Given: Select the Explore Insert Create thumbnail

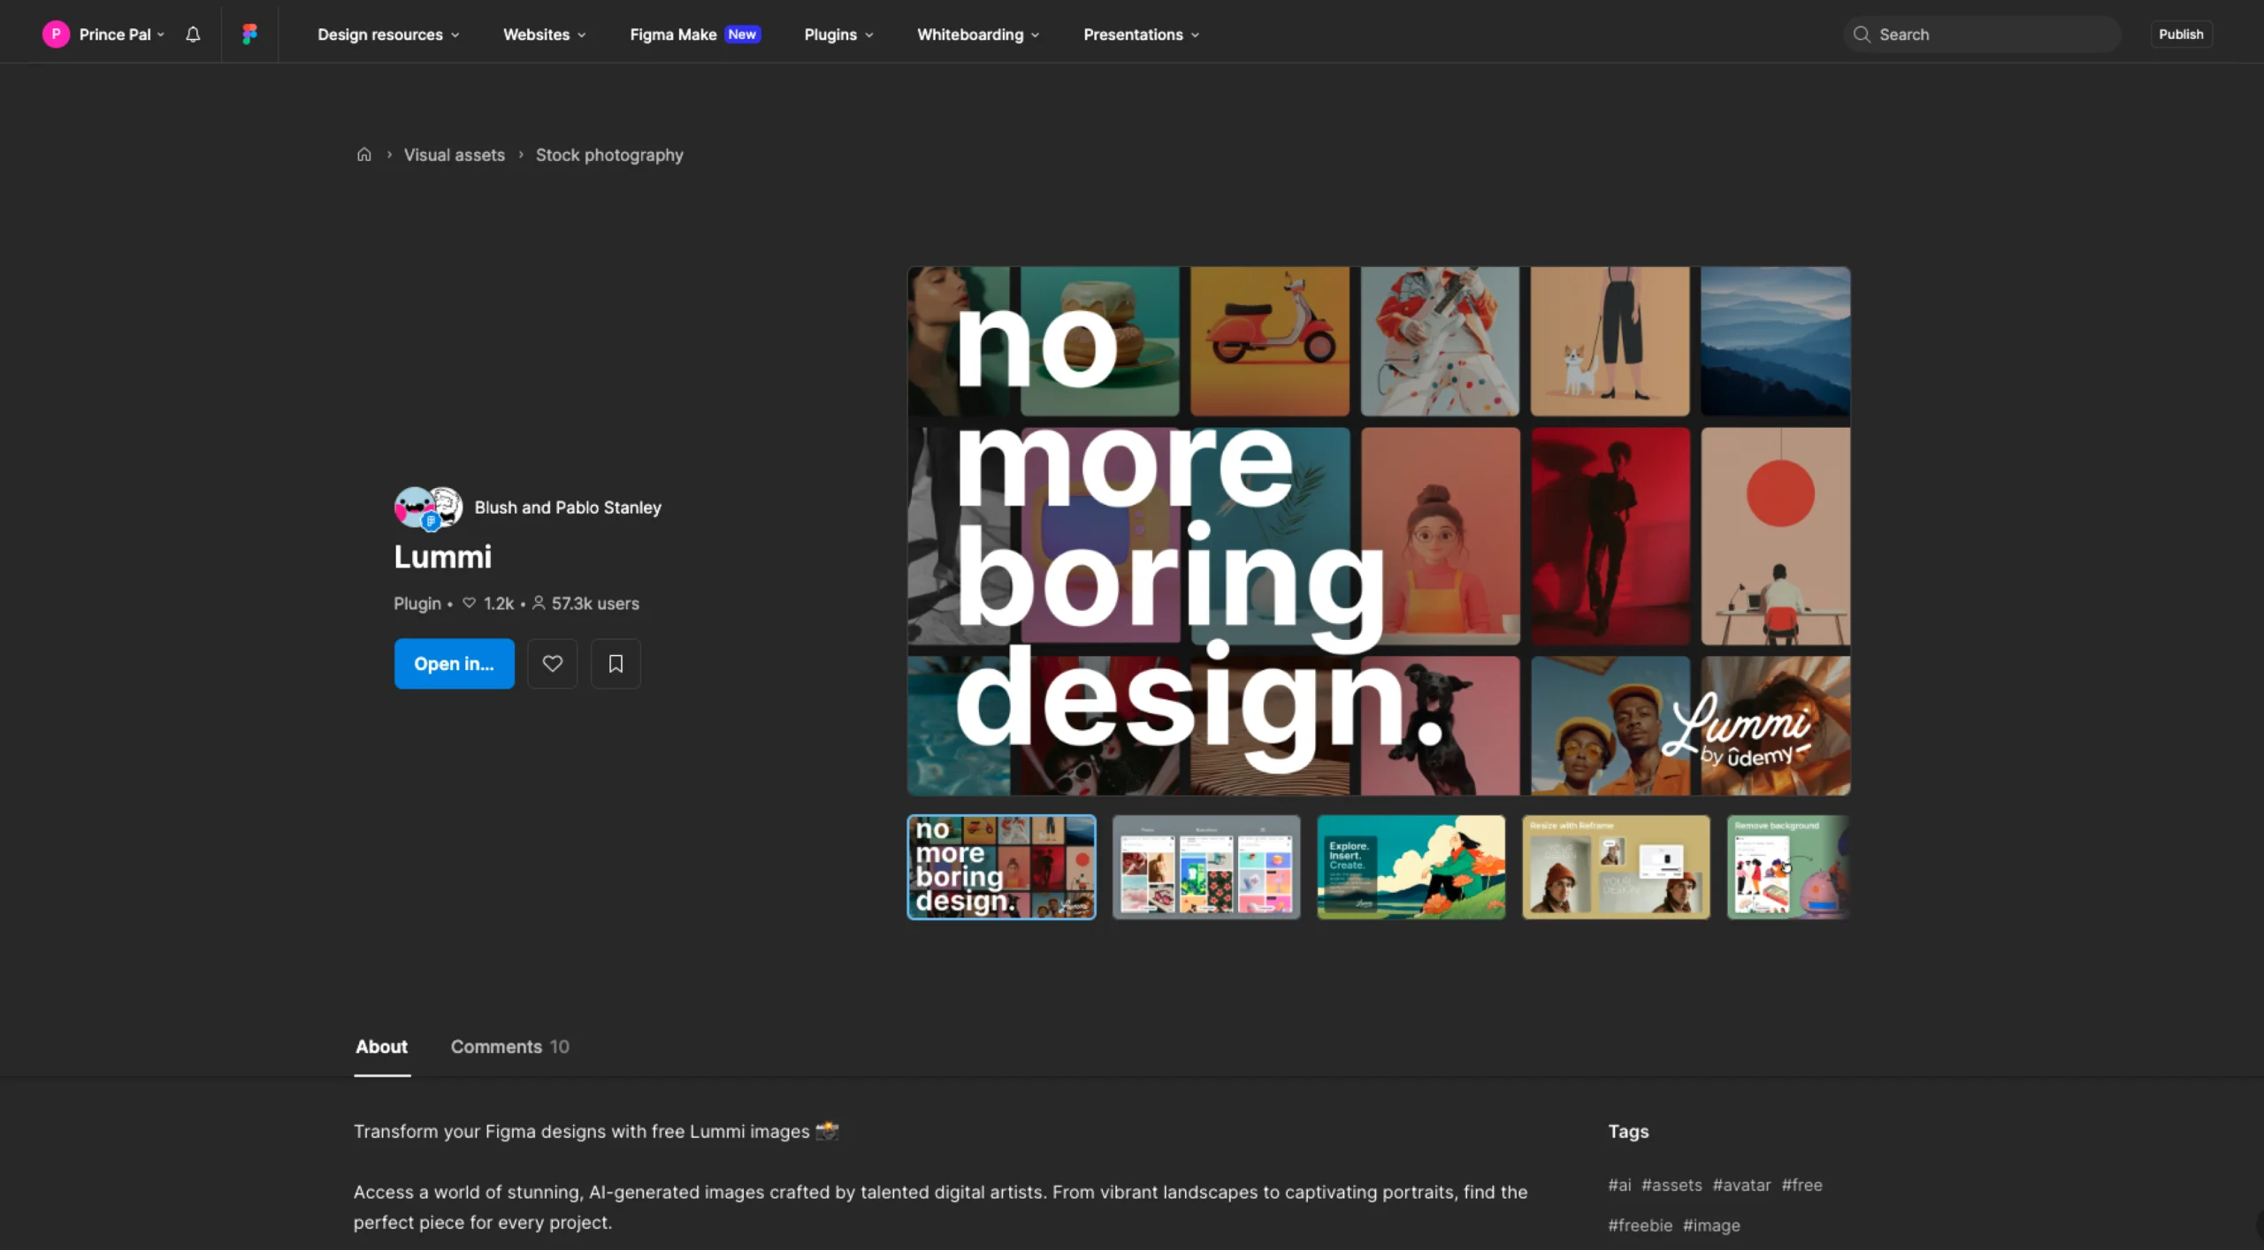Looking at the screenshot, I should coord(1411,867).
